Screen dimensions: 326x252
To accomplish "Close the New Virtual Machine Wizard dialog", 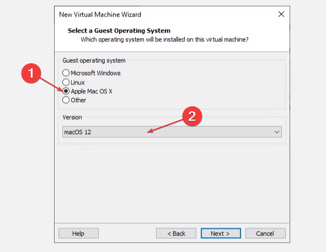I will point(281,14).
